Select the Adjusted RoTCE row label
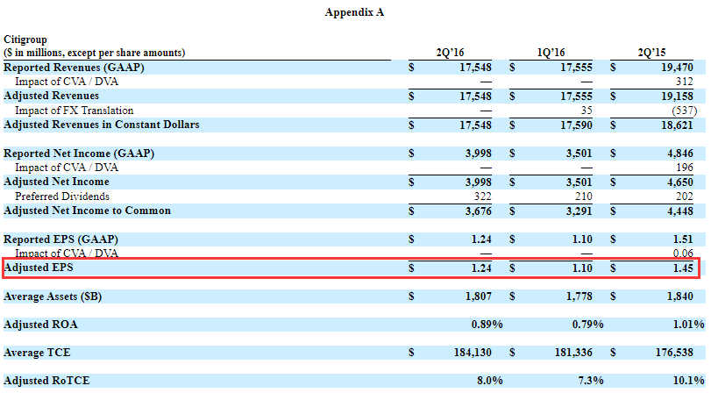 [x=46, y=381]
